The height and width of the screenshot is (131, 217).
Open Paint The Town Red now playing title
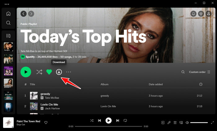click(x=29, y=121)
